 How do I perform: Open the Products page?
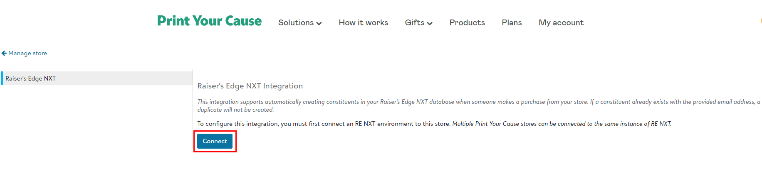(x=467, y=23)
